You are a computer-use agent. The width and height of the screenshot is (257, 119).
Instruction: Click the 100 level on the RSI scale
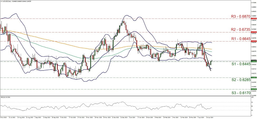(253, 97)
